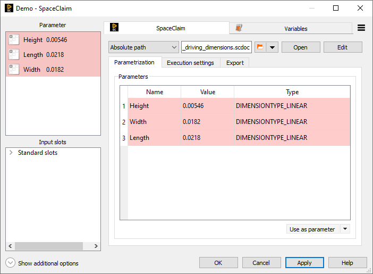Click the DIMENSIONTYPE_LINEAR cell in the Height row

[292, 106]
